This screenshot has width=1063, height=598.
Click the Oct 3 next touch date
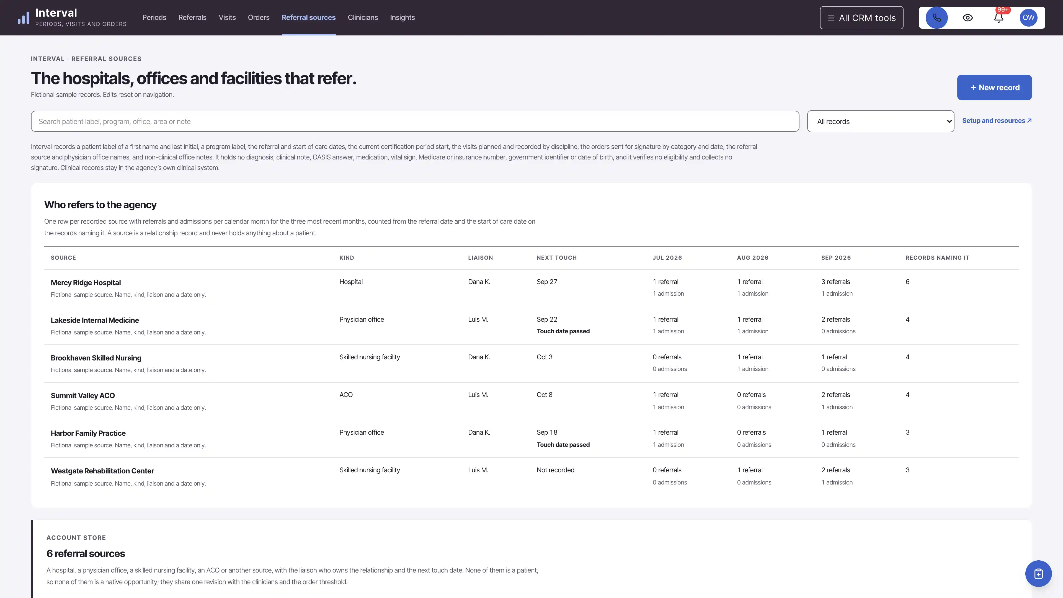(544, 357)
